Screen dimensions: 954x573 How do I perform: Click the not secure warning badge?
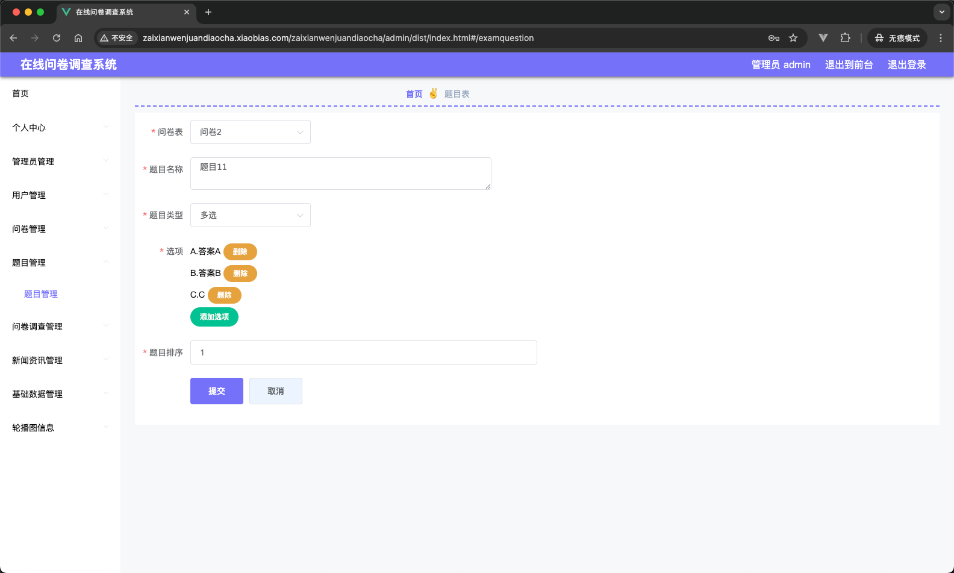coord(116,38)
